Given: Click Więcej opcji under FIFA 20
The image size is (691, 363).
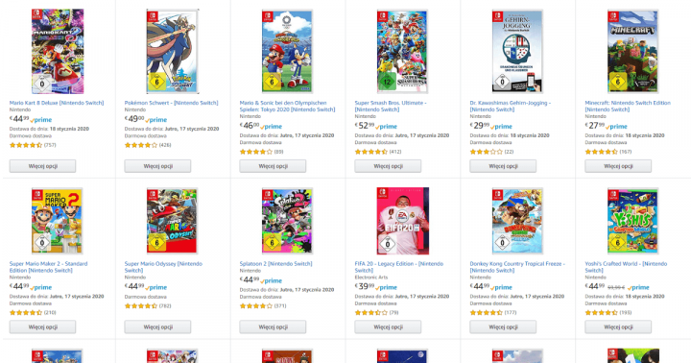Looking at the screenshot, I should [x=388, y=327].
